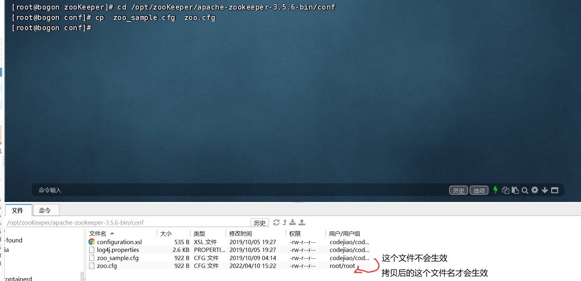Sort by 用户/用户组 column header
The width and height of the screenshot is (581, 281).
[x=344, y=234]
